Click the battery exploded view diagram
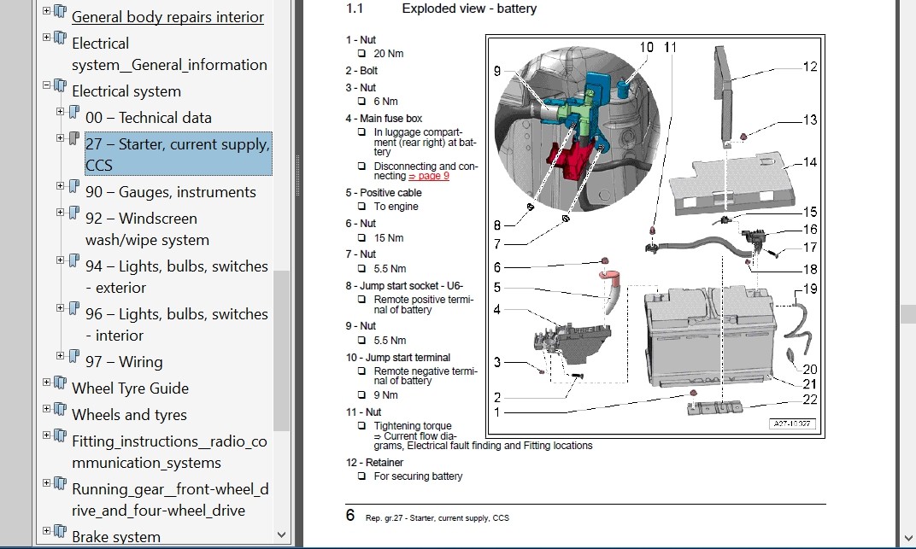The image size is (916, 549). pos(655,237)
